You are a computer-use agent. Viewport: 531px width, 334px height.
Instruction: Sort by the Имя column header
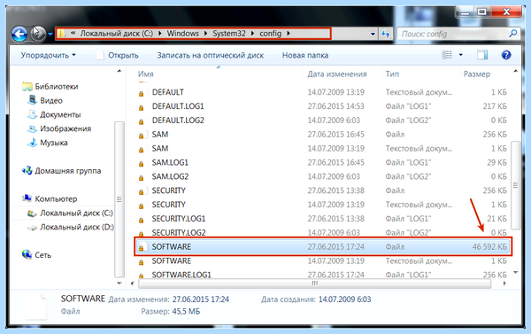146,74
